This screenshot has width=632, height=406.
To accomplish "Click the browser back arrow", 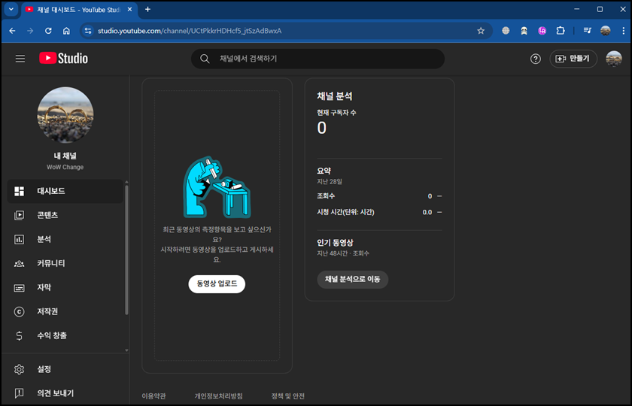I will pyautogui.click(x=13, y=31).
